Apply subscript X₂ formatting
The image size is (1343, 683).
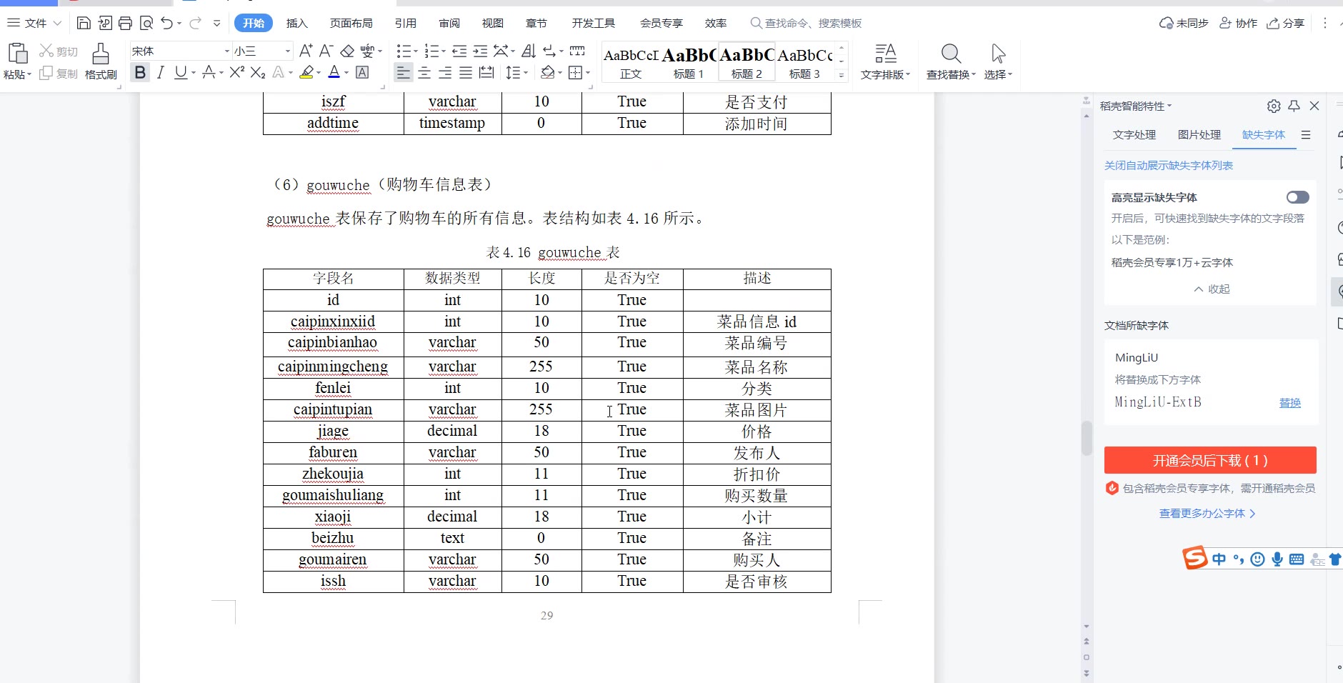(258, 72)
